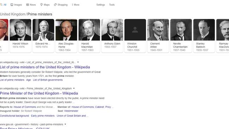Expand dropdown arrow beside List_of_prime_ministers URL
The height and width of the screenshot is (129, 229).
(x=78, y=62)
